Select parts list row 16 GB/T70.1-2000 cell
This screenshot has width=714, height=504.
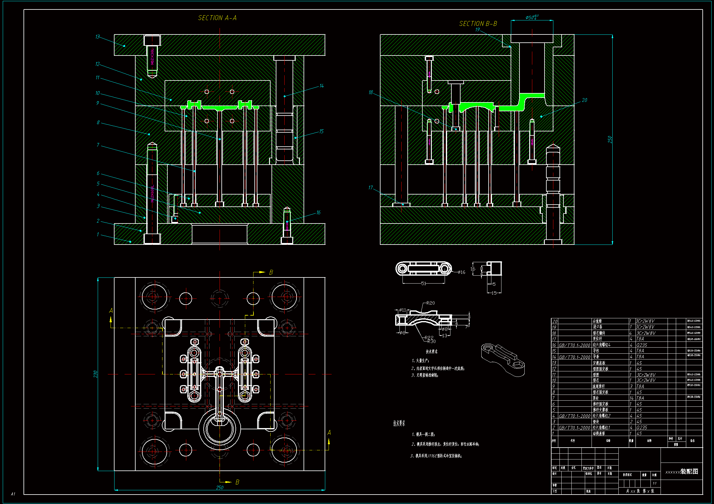tap(574, 345)
